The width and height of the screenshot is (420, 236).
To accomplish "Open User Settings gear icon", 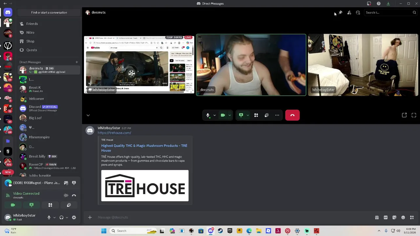I will [74, 217].
